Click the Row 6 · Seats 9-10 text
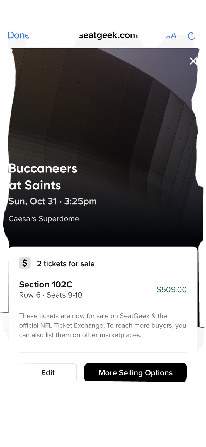The image size is (206, 447). [50, 295]
